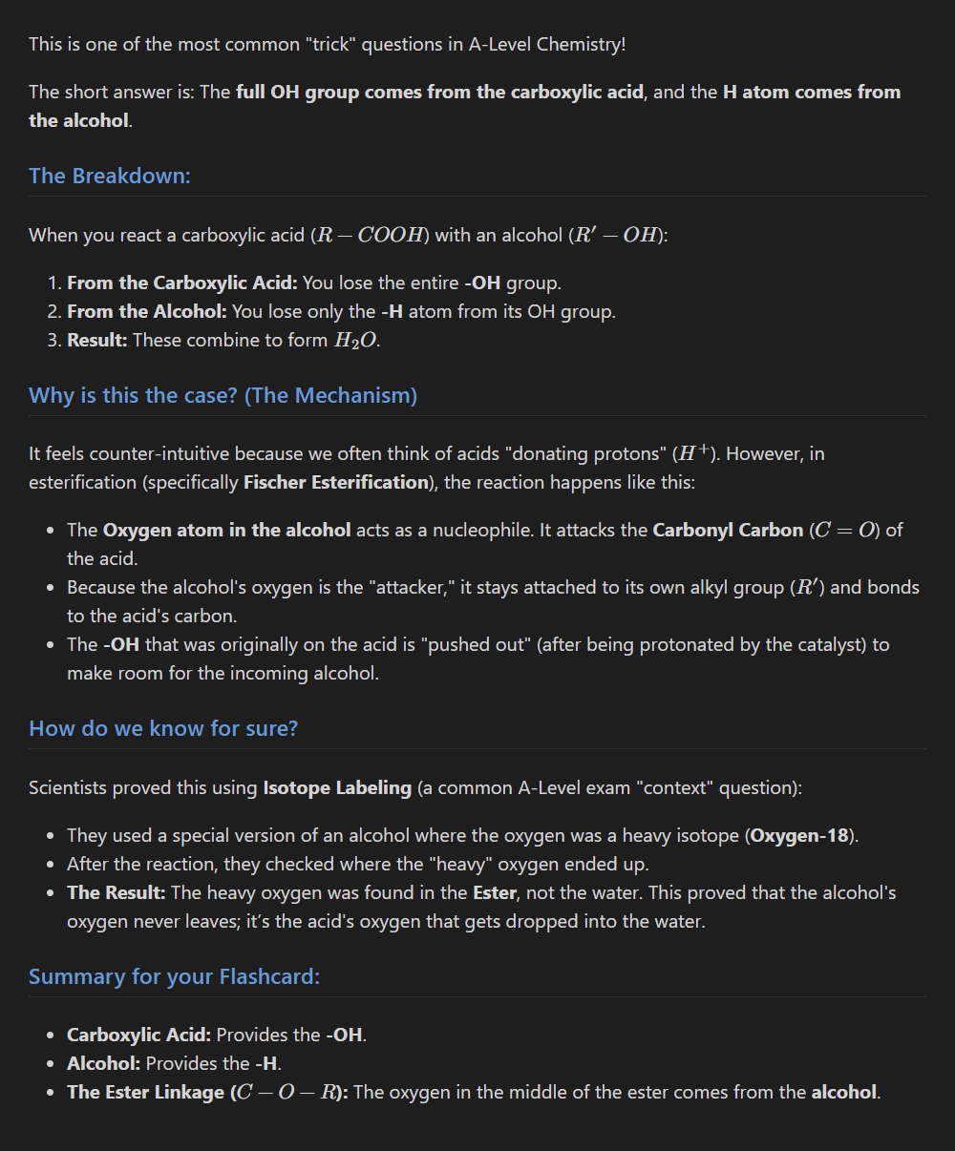Click the bold "The Result:" bullet label

(x=117, y=893)
